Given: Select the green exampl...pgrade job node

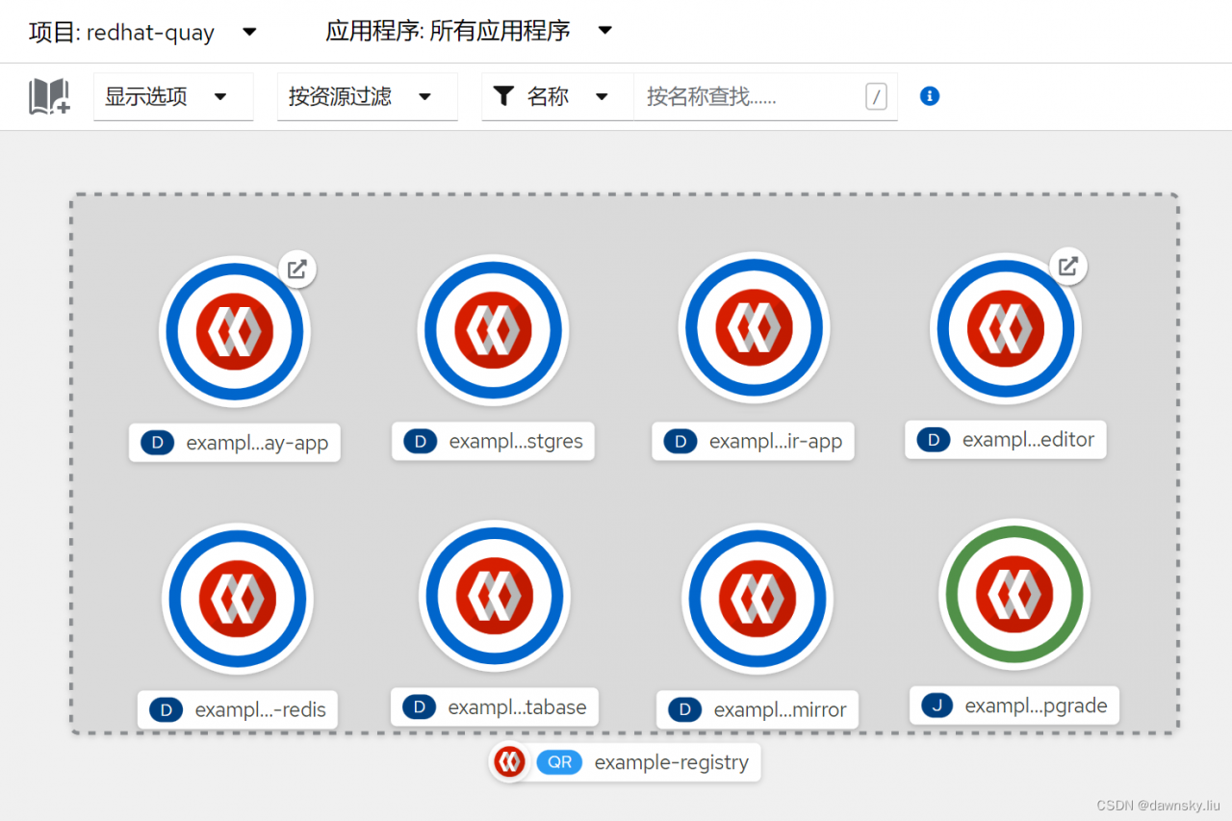Looking at the screenshot, I should pos(1014,594).
